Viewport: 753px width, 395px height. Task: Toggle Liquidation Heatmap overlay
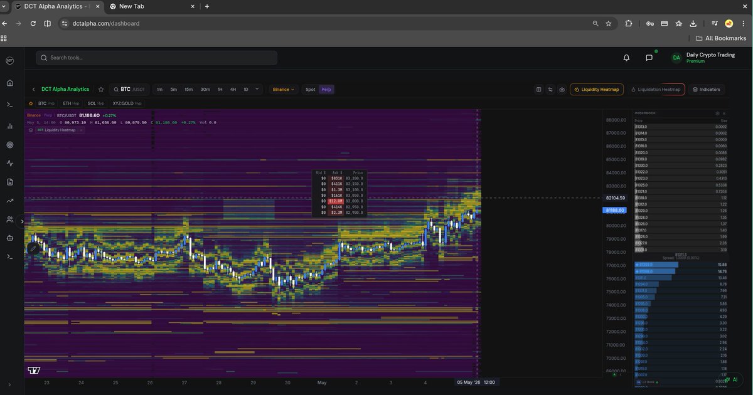click(655, 90)
